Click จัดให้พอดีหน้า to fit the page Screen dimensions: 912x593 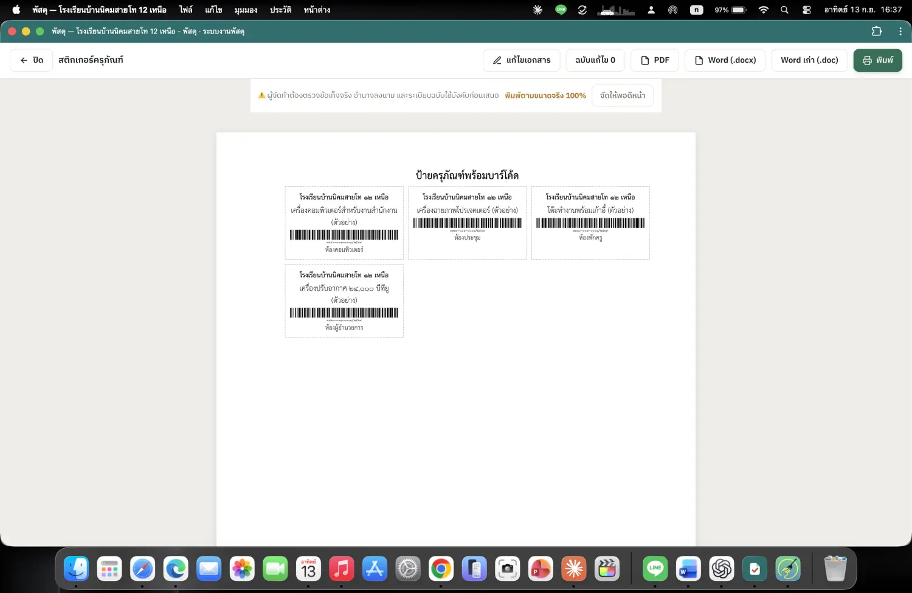click(623, 95)
